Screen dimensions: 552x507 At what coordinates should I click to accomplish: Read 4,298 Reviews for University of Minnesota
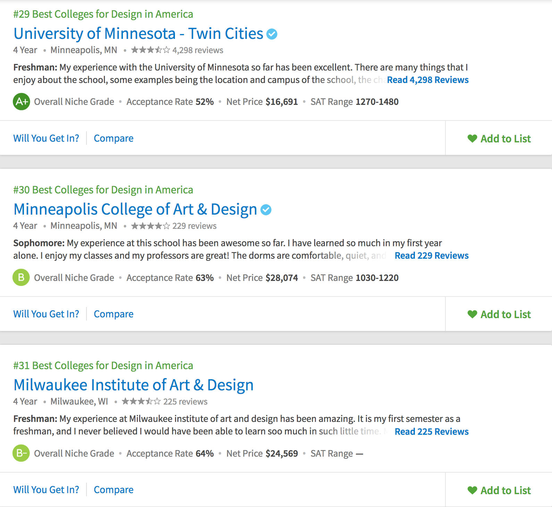click(428, 80)
